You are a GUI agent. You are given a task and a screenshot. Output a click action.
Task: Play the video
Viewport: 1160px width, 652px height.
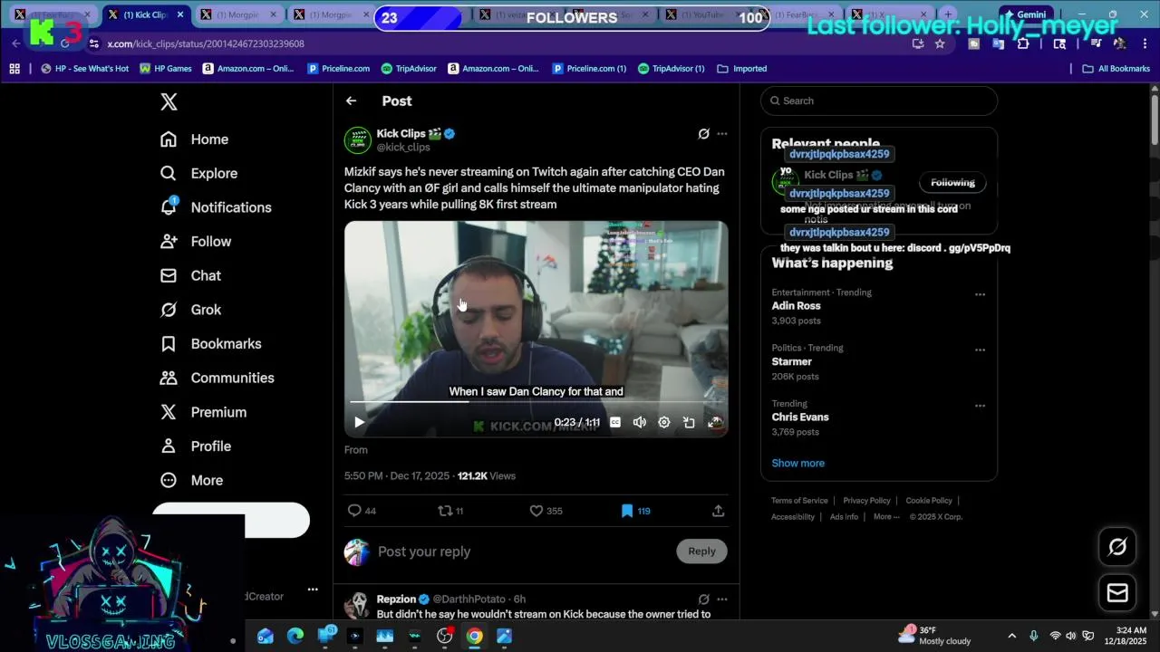[x=360, y=422]
